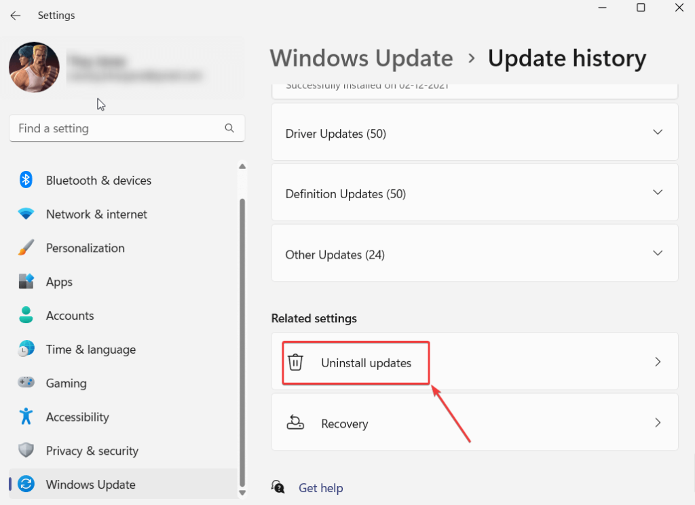Click the Find a setting search field
This screenshot has width=695, height=505.
pos(127,128)
